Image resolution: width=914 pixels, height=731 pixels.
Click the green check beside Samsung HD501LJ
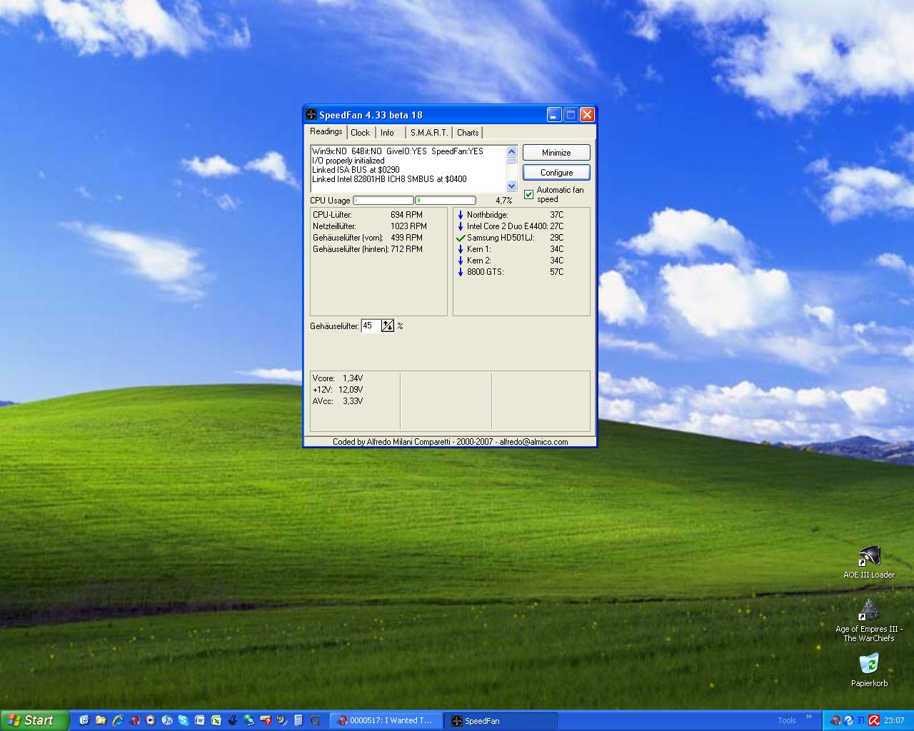[x=461, y=238]
